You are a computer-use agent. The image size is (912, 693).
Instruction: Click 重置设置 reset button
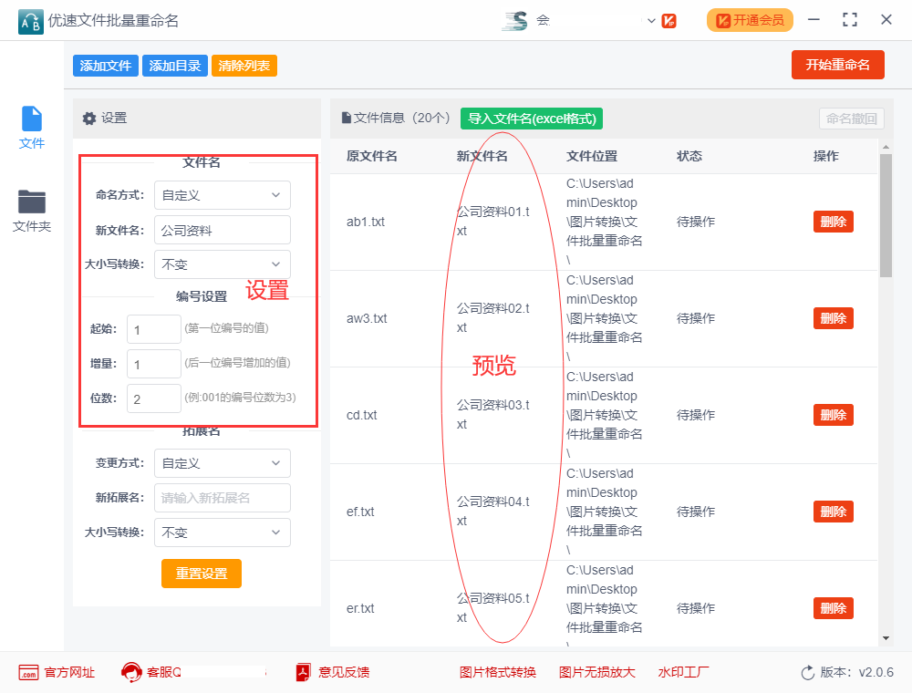(x=202, y=574)
